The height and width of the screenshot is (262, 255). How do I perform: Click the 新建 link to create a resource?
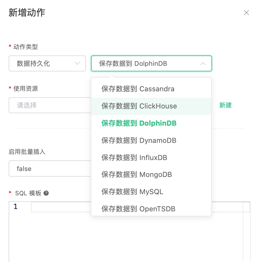[225, 105]
